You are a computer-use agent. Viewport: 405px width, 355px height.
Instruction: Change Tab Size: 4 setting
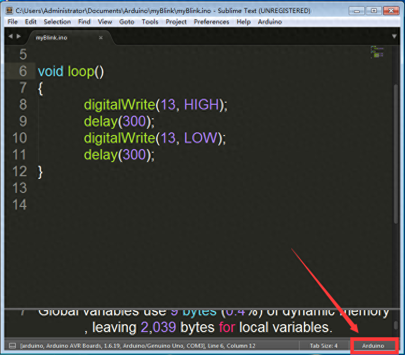[323, 346]
